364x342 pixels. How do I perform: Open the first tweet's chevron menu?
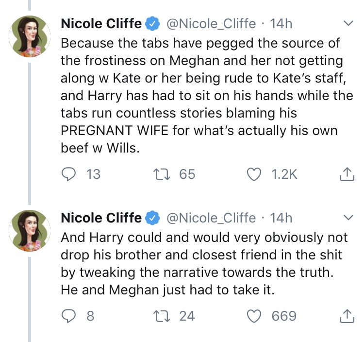tap(348, 23)
